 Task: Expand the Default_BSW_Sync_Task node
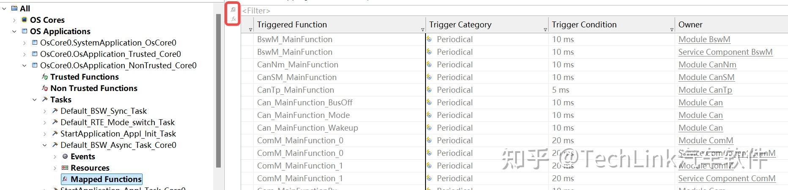coord(45,111)
